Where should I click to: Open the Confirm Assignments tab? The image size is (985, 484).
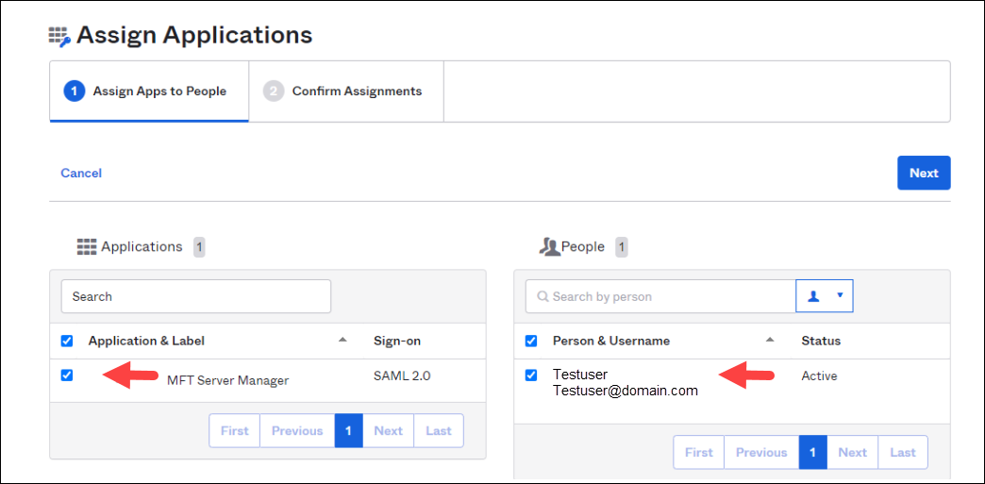point(346,92)
